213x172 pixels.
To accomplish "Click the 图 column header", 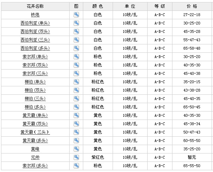I will 76,6.
